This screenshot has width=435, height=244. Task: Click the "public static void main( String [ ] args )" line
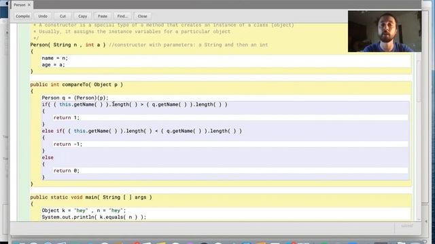[x=91, y=197]
